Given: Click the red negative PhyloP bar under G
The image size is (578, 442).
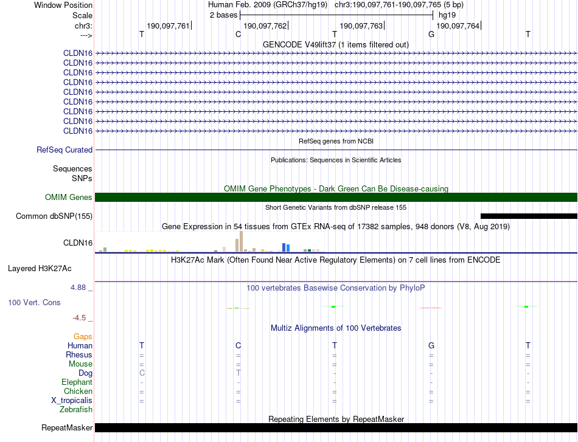Looking at the screenshot, I should (431, 308).
